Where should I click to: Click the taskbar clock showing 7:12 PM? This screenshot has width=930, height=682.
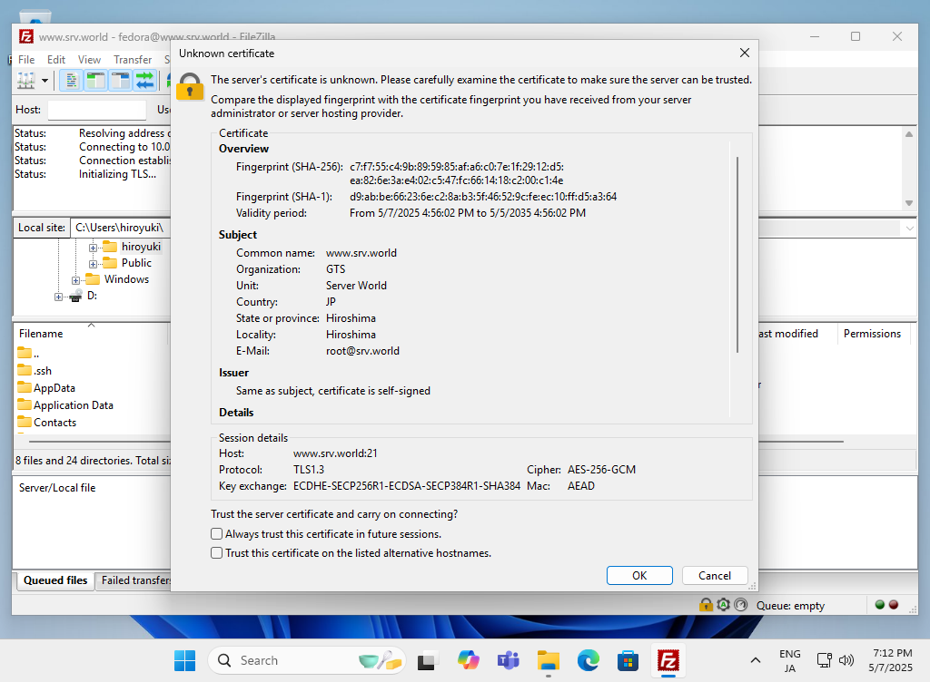891,660
